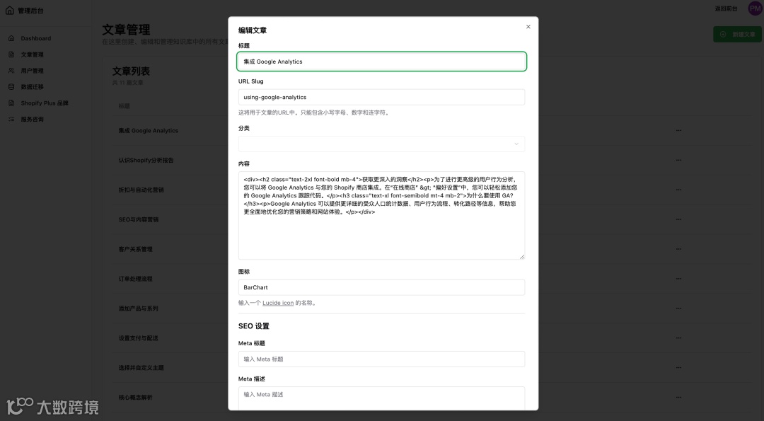The height and width of the screenshot is (421, 764).
Task: Click the home icon beside 管理后台
Action: pos(10,10)
